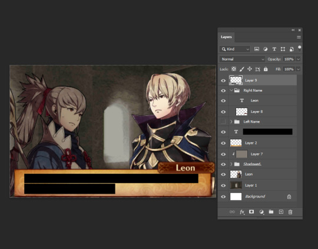The height and width of the screenshot is (249, 318).
Task: Select the 'Layer 1' name text
Action: point(251,186)
